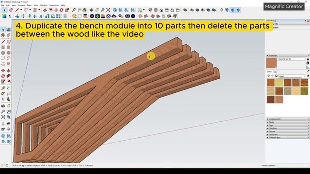The height and width of the screenshot is (174, 310).
Task: Go to In Model materials home icon
Action: point(276,76)
